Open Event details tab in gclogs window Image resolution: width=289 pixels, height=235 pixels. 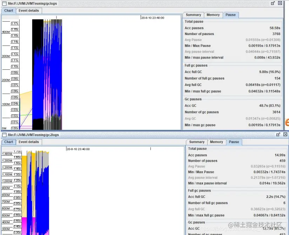29,11
